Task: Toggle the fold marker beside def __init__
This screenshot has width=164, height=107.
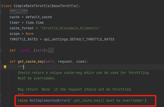Action: (1, 51)
